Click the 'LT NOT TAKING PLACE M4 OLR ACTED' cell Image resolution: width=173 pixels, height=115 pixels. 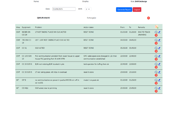click(51, 32)
